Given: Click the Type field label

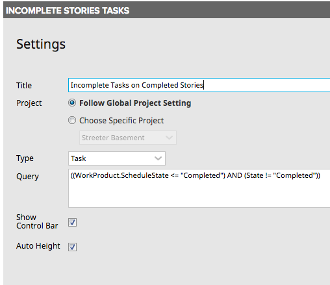Looking at the screenshot, I should tap(25, 158).
